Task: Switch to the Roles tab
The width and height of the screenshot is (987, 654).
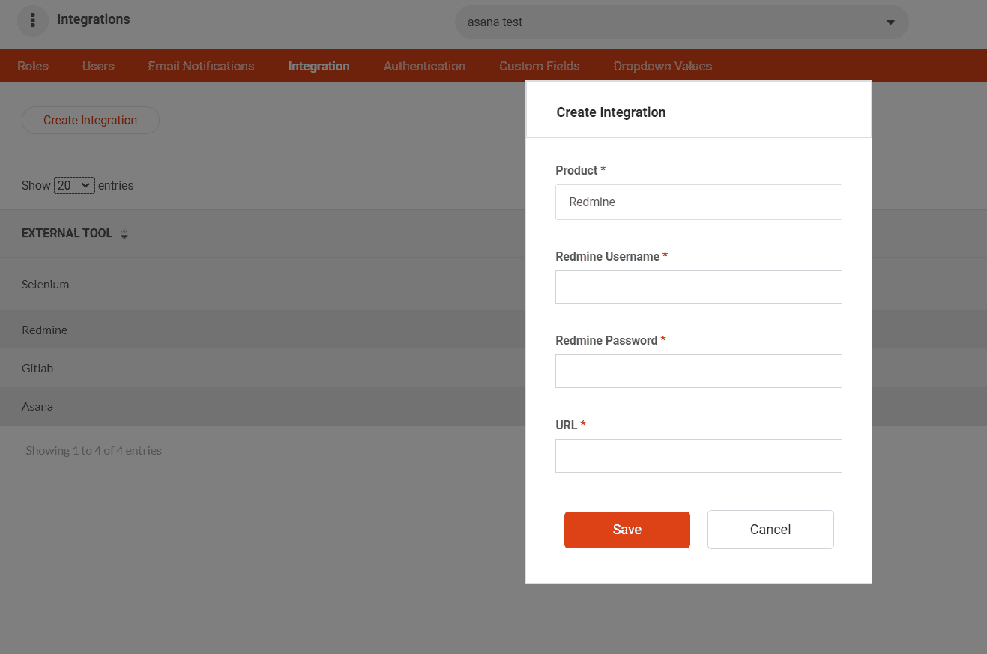Action: [x=33, y=66]
